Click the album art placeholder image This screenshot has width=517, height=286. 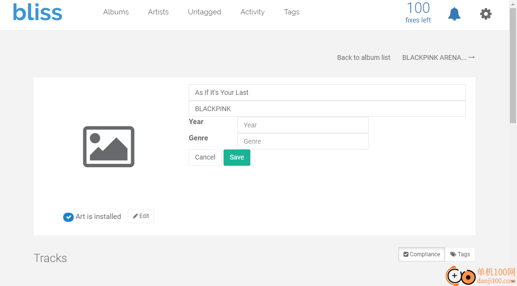109,147
